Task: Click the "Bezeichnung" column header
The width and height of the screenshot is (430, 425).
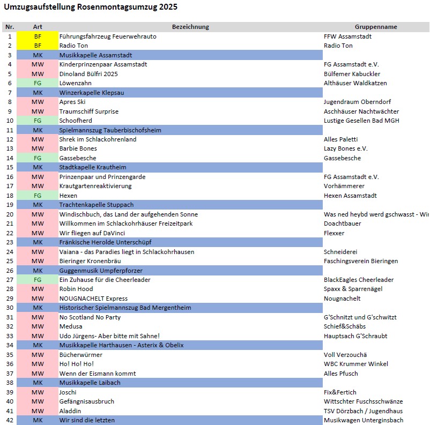Action: coord(190,27)
